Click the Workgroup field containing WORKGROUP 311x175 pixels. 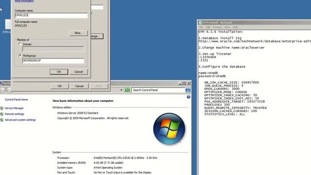pyautogui.click(x=53, y=61)
